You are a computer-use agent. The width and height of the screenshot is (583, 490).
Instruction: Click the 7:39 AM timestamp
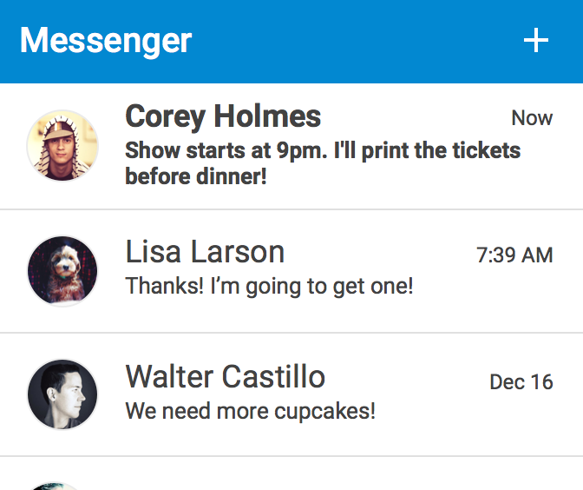(514, 255)
